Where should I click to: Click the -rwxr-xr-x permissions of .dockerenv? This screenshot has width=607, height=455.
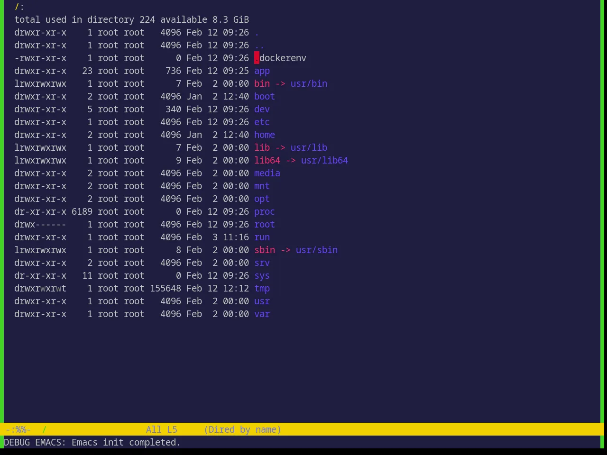pos(40,58)
